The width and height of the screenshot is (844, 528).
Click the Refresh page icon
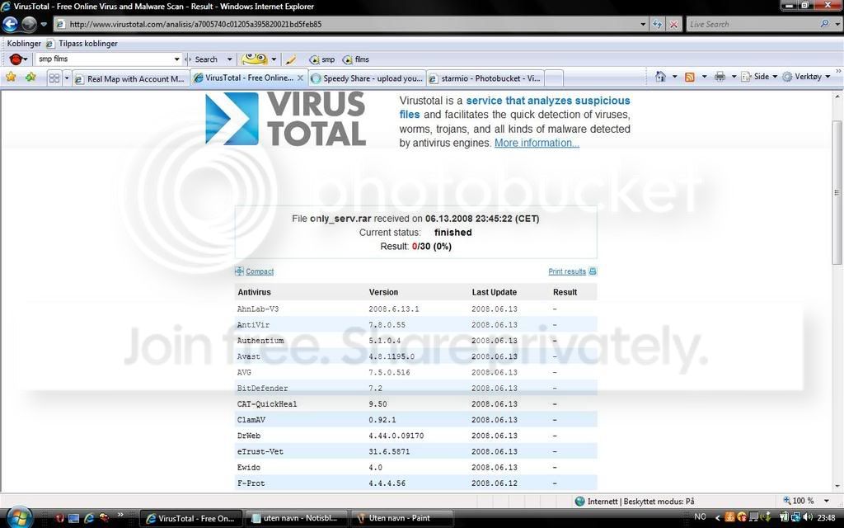point(657,24)
